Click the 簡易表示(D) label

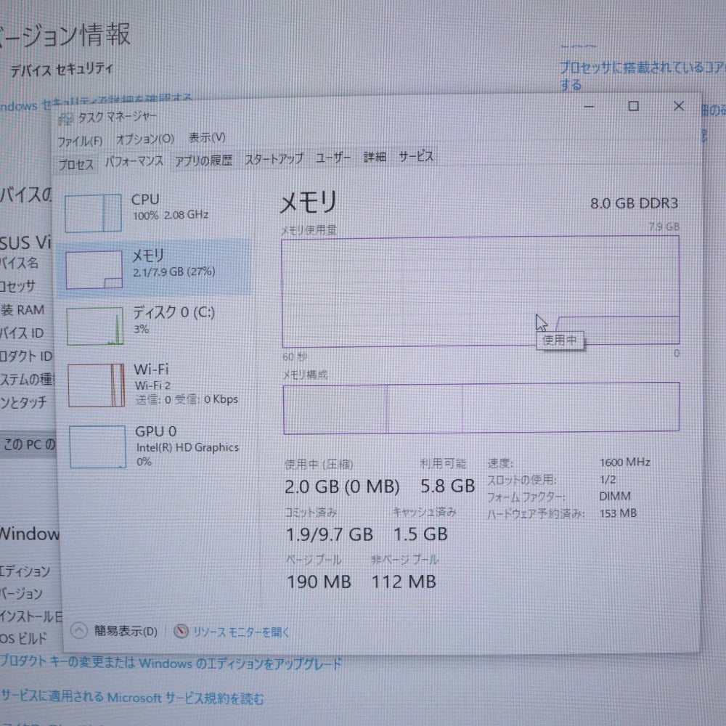click(126, 631)
